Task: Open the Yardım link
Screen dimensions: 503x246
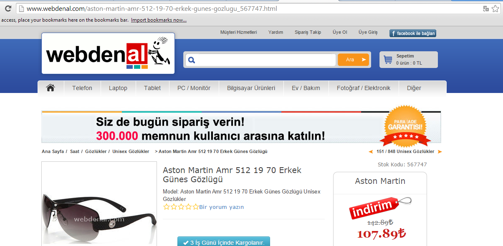Action: point(276,32)
